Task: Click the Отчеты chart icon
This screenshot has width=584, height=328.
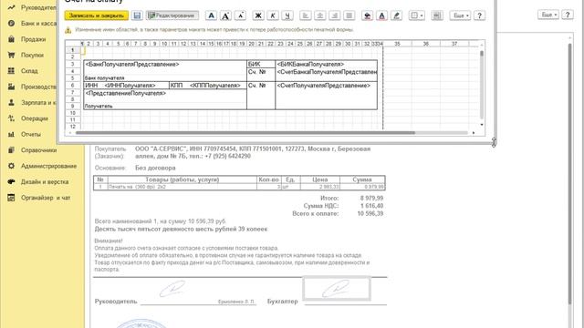Action: click(x=12, y=134)
